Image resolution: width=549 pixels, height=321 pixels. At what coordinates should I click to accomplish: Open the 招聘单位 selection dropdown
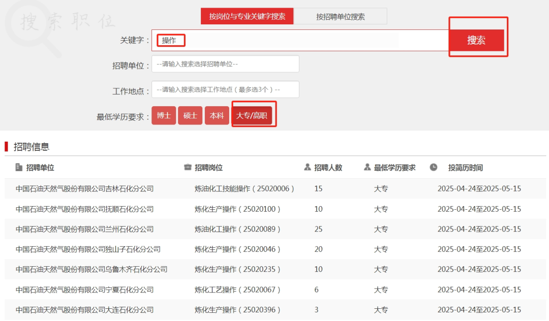[225, 64]
